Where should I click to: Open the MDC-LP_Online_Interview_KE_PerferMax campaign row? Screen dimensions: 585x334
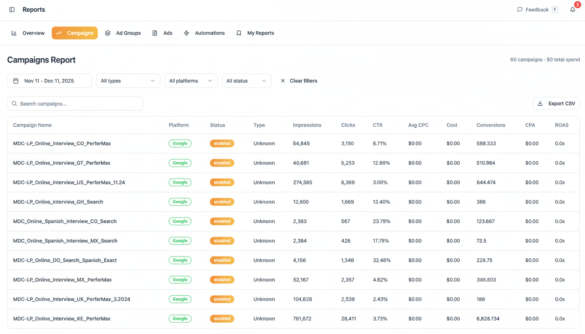(x=62, y=319)
